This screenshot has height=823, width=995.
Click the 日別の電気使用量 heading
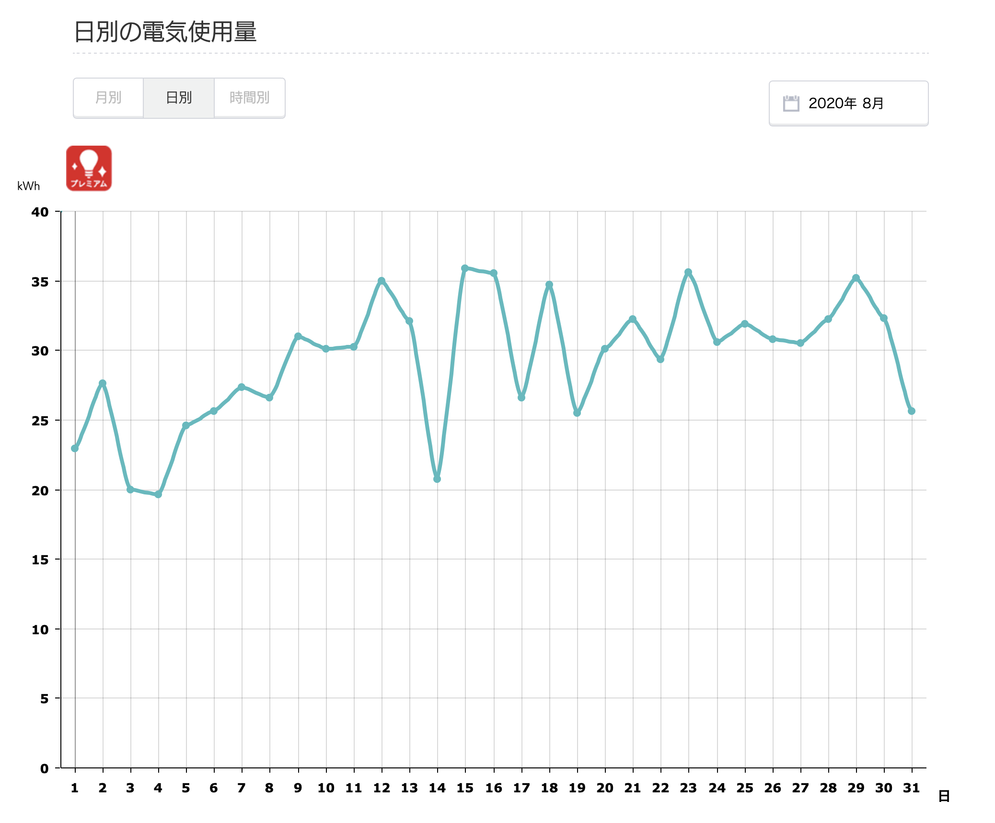[165, 32]
